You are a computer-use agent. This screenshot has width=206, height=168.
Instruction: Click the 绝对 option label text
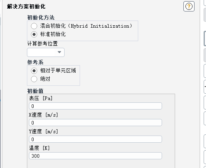pos(45,79)
